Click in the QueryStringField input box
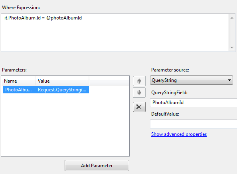Viewport: 237px width, 174px height. (x=194, y=102)
